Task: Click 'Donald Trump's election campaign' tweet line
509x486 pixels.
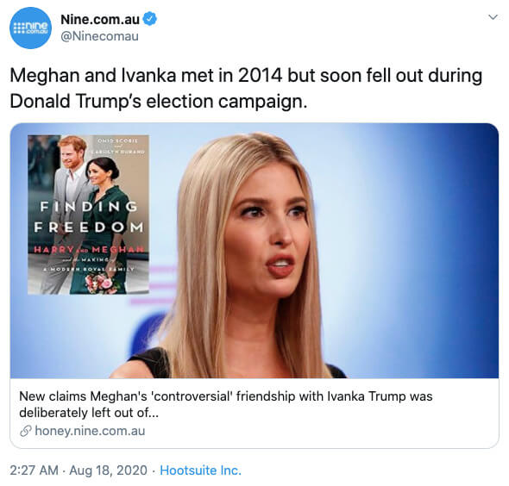Action: coord(159,102)
